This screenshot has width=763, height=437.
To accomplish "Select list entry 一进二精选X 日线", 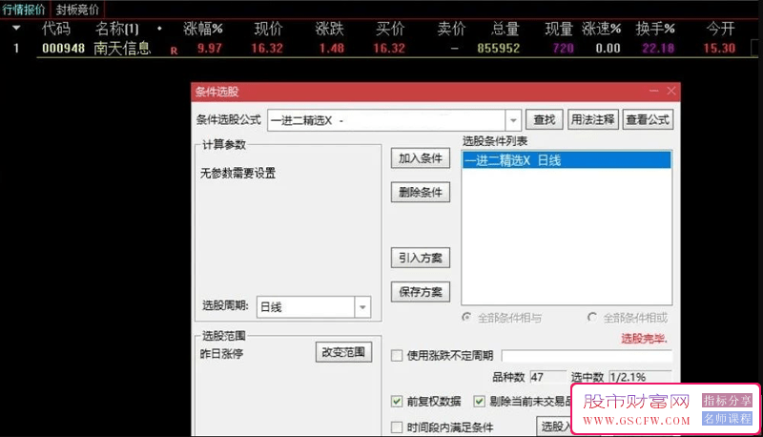I will 567,160.
